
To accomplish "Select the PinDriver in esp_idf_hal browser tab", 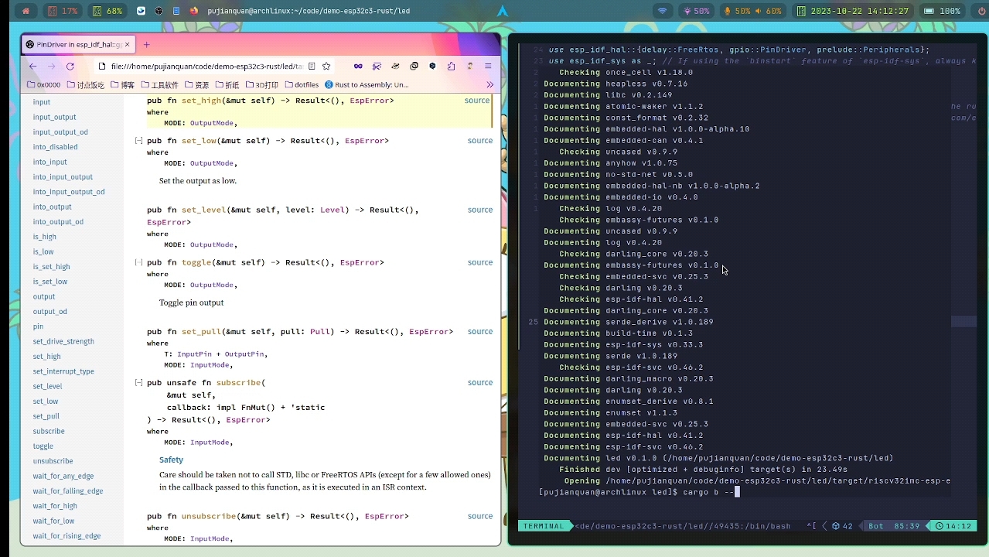I will click(x=77, y=45).
